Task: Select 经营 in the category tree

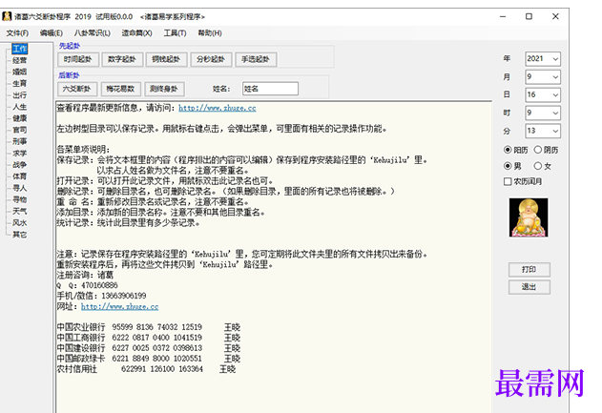Action: click(20, 60)
